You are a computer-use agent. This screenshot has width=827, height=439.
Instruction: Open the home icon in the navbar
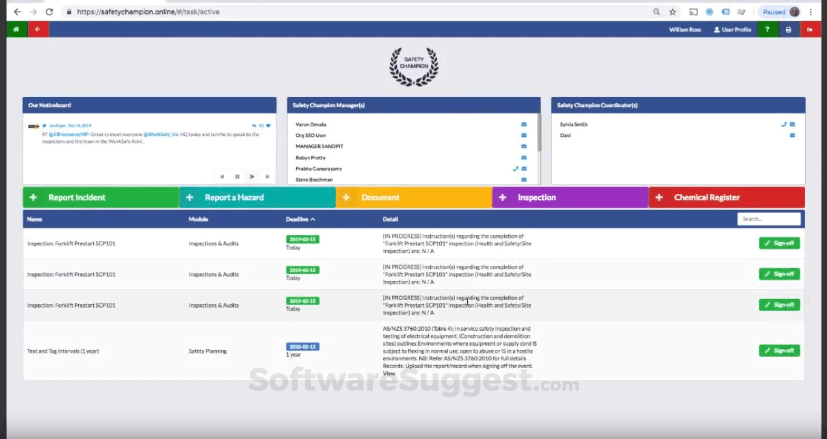16,28
